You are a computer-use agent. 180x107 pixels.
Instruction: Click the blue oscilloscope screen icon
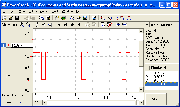coord(85,18)
